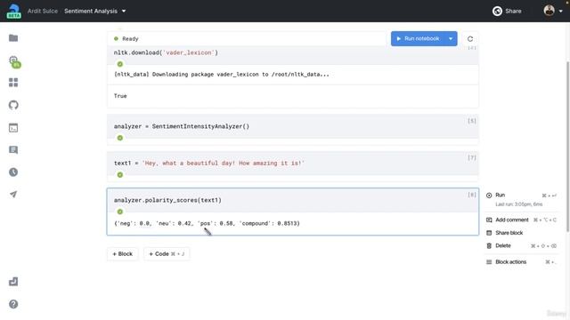Select Add comment in block menu
Screen dimensions: 570x320
pyautogui.click(x=521, y=220)
